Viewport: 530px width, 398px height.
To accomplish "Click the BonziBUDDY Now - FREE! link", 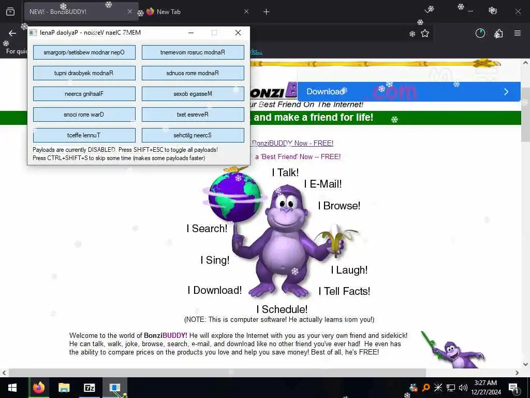I will pos(293,143).
